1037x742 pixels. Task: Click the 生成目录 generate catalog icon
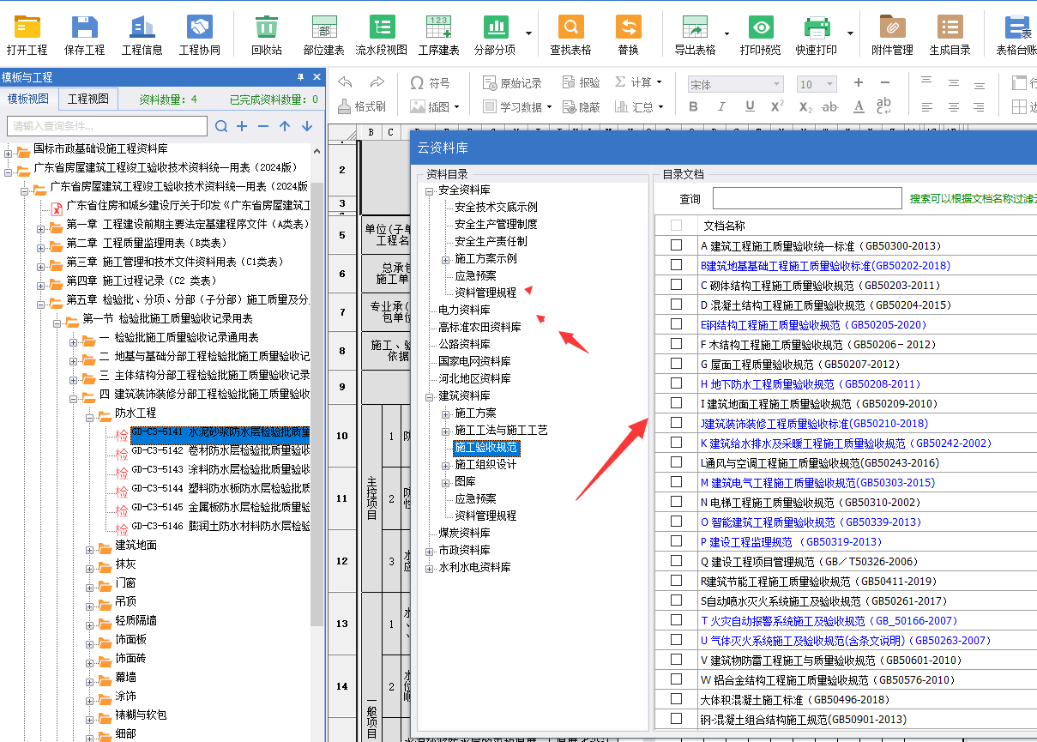coord(950,27)
